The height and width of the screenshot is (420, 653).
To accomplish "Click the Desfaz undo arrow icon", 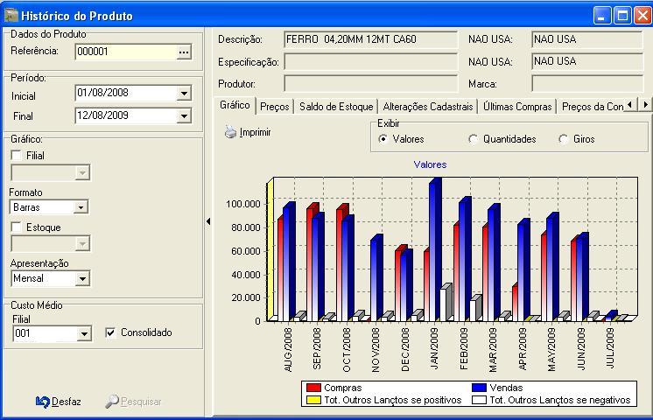I will pyautogui.click(x=43, y=402).
